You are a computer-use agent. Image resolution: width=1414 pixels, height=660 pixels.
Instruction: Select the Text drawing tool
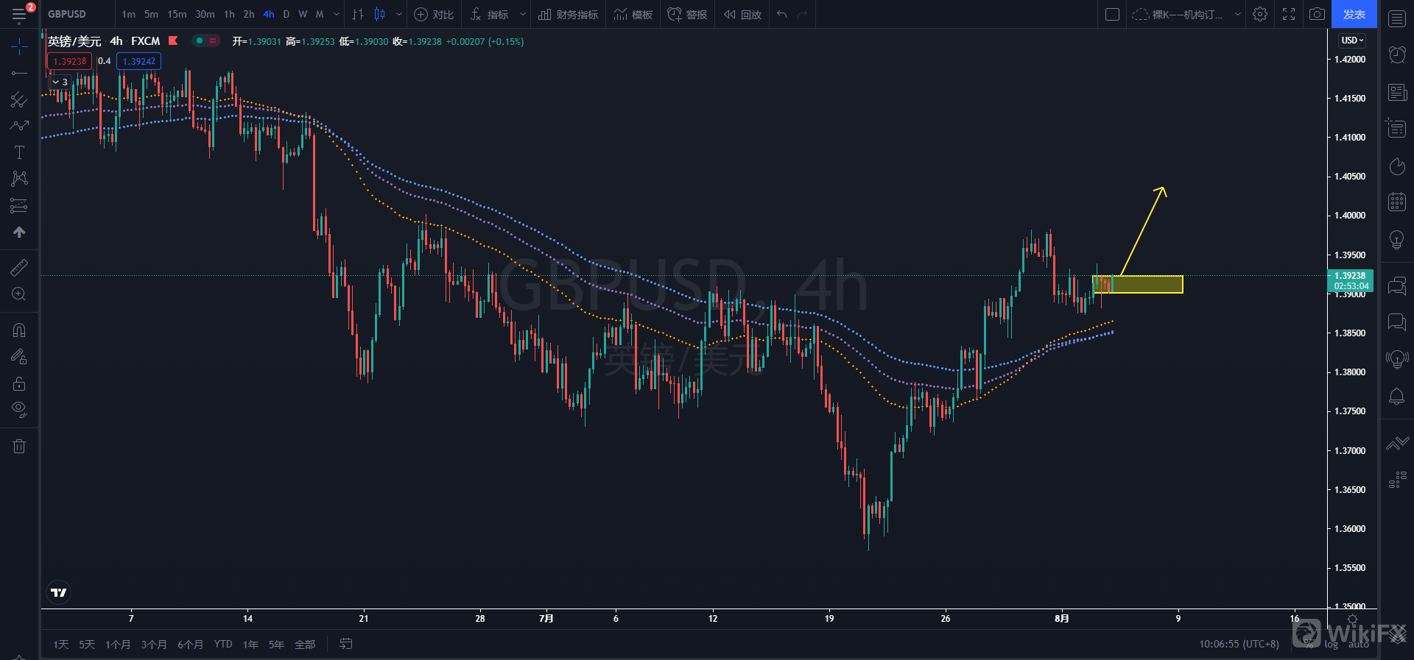(x=19, y=152)
